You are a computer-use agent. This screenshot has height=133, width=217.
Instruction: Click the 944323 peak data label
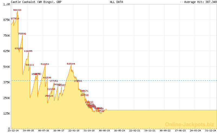[x=17, y=10]
